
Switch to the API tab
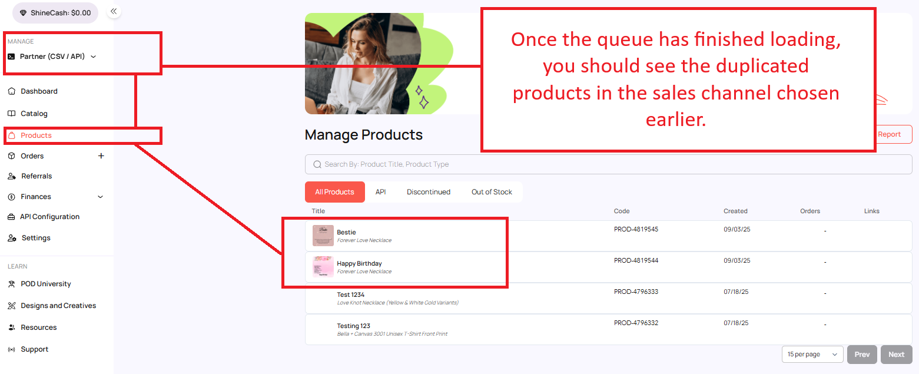click(381, 192)
